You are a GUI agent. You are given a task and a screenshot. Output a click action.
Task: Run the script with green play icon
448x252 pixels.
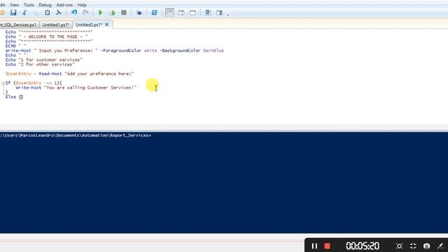(x=100, y=13)
